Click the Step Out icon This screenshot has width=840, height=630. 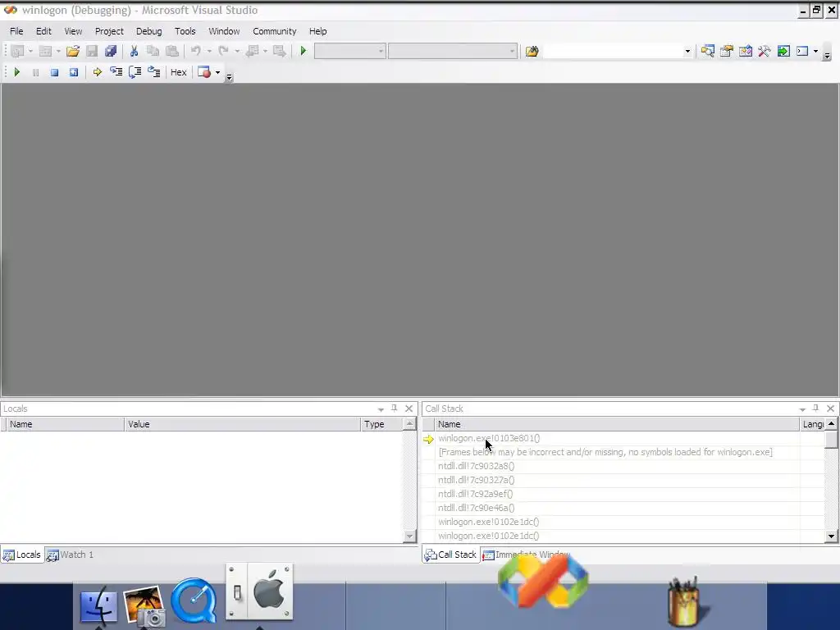pos(153,72)
